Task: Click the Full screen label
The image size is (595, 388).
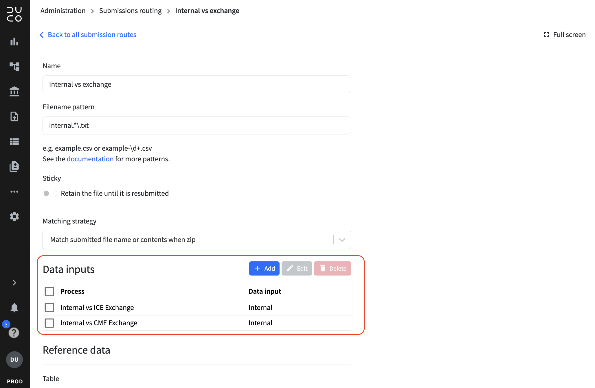Action: click(569, 35)
